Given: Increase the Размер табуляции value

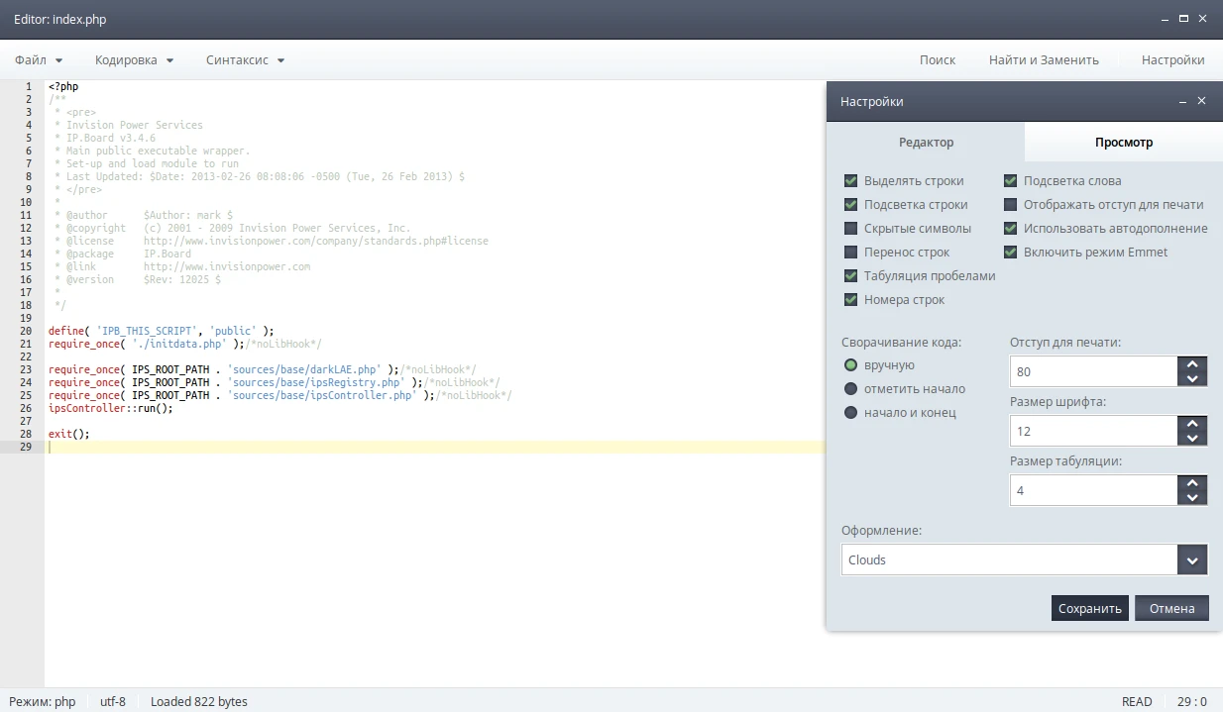Looking at the screenshot, I should pos(1192,483).
